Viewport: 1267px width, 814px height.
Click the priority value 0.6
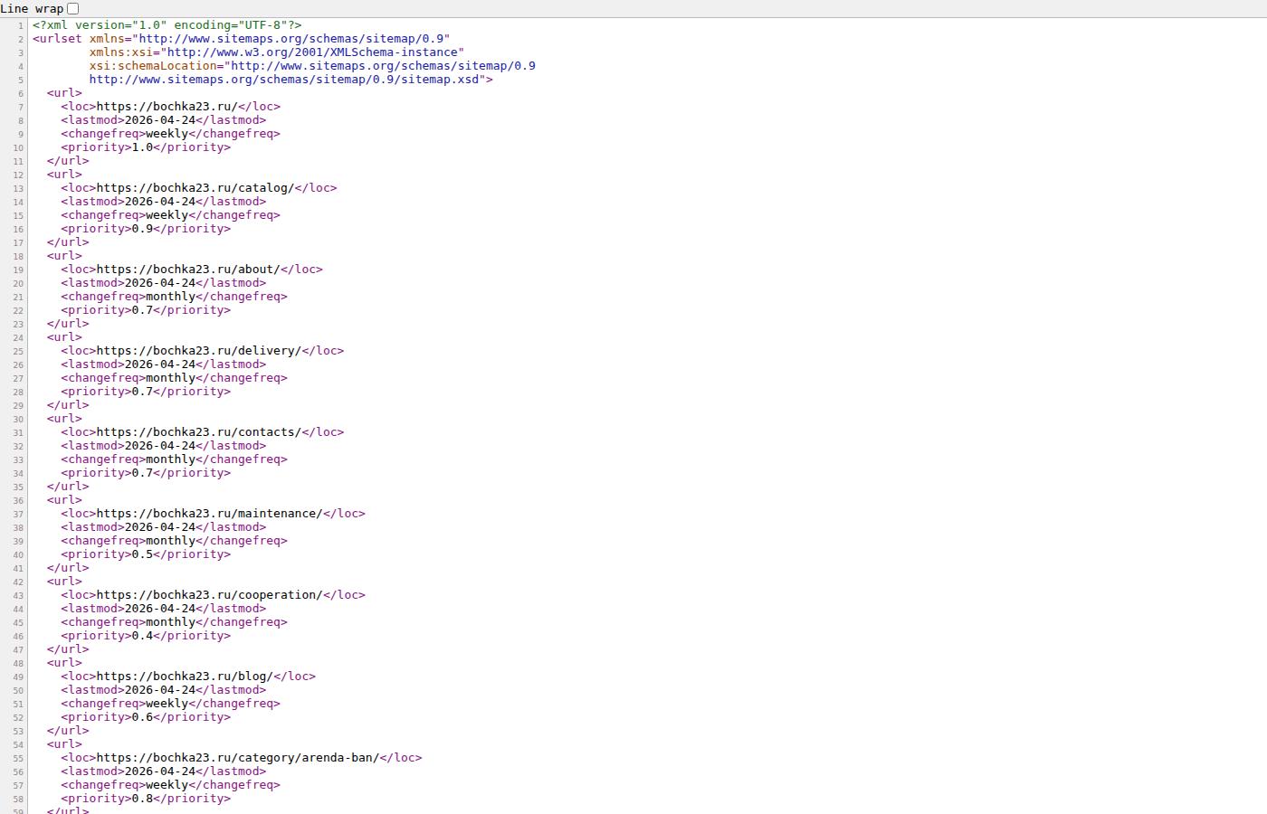tap(142, 717)
